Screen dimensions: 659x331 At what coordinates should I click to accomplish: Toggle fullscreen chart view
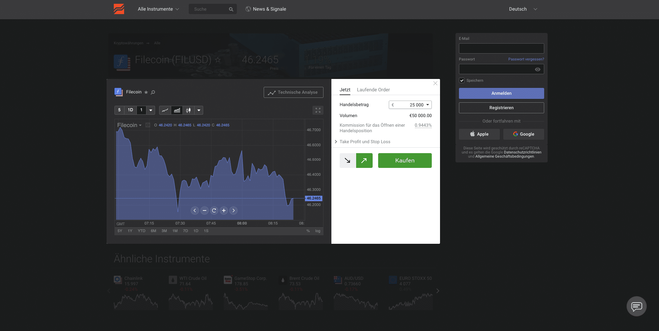[x=318, y=110]
